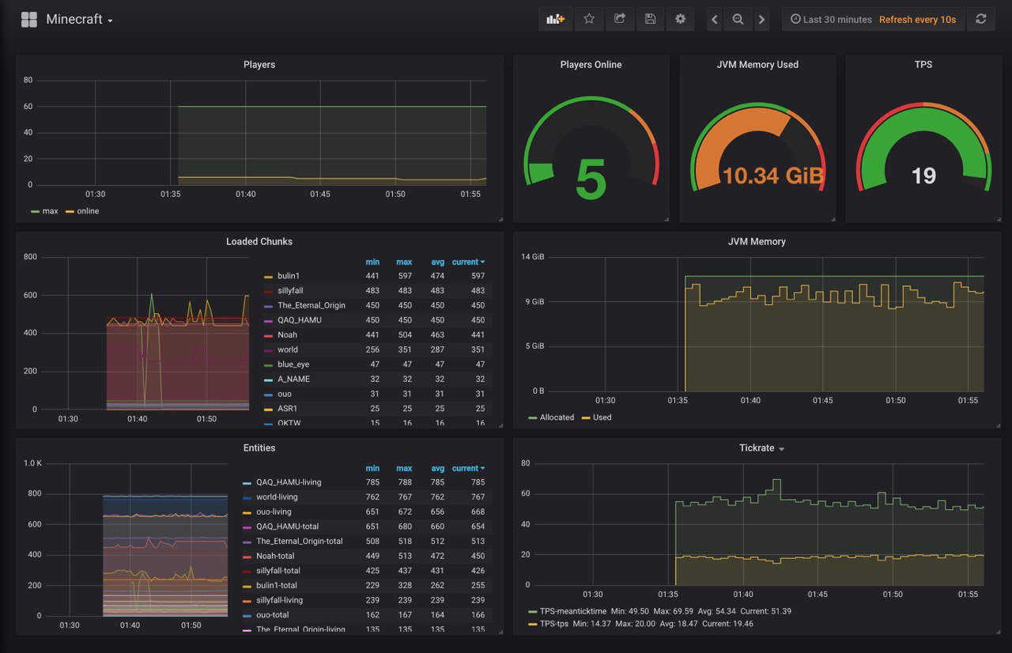Click the 'QAQ_HAMU-living' color swatch
The image size is (1012, 653).
point(247,483)
